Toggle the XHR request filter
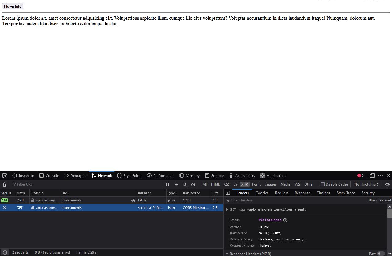Viewport: 392px width, 256px height. tap(244, 184)
